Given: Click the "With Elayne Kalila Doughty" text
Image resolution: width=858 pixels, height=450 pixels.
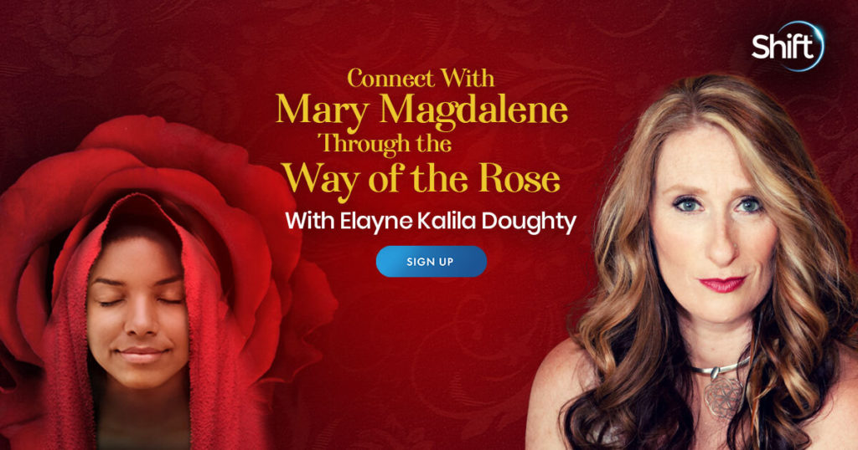Looking at the screenshot, I should (431, 222).
